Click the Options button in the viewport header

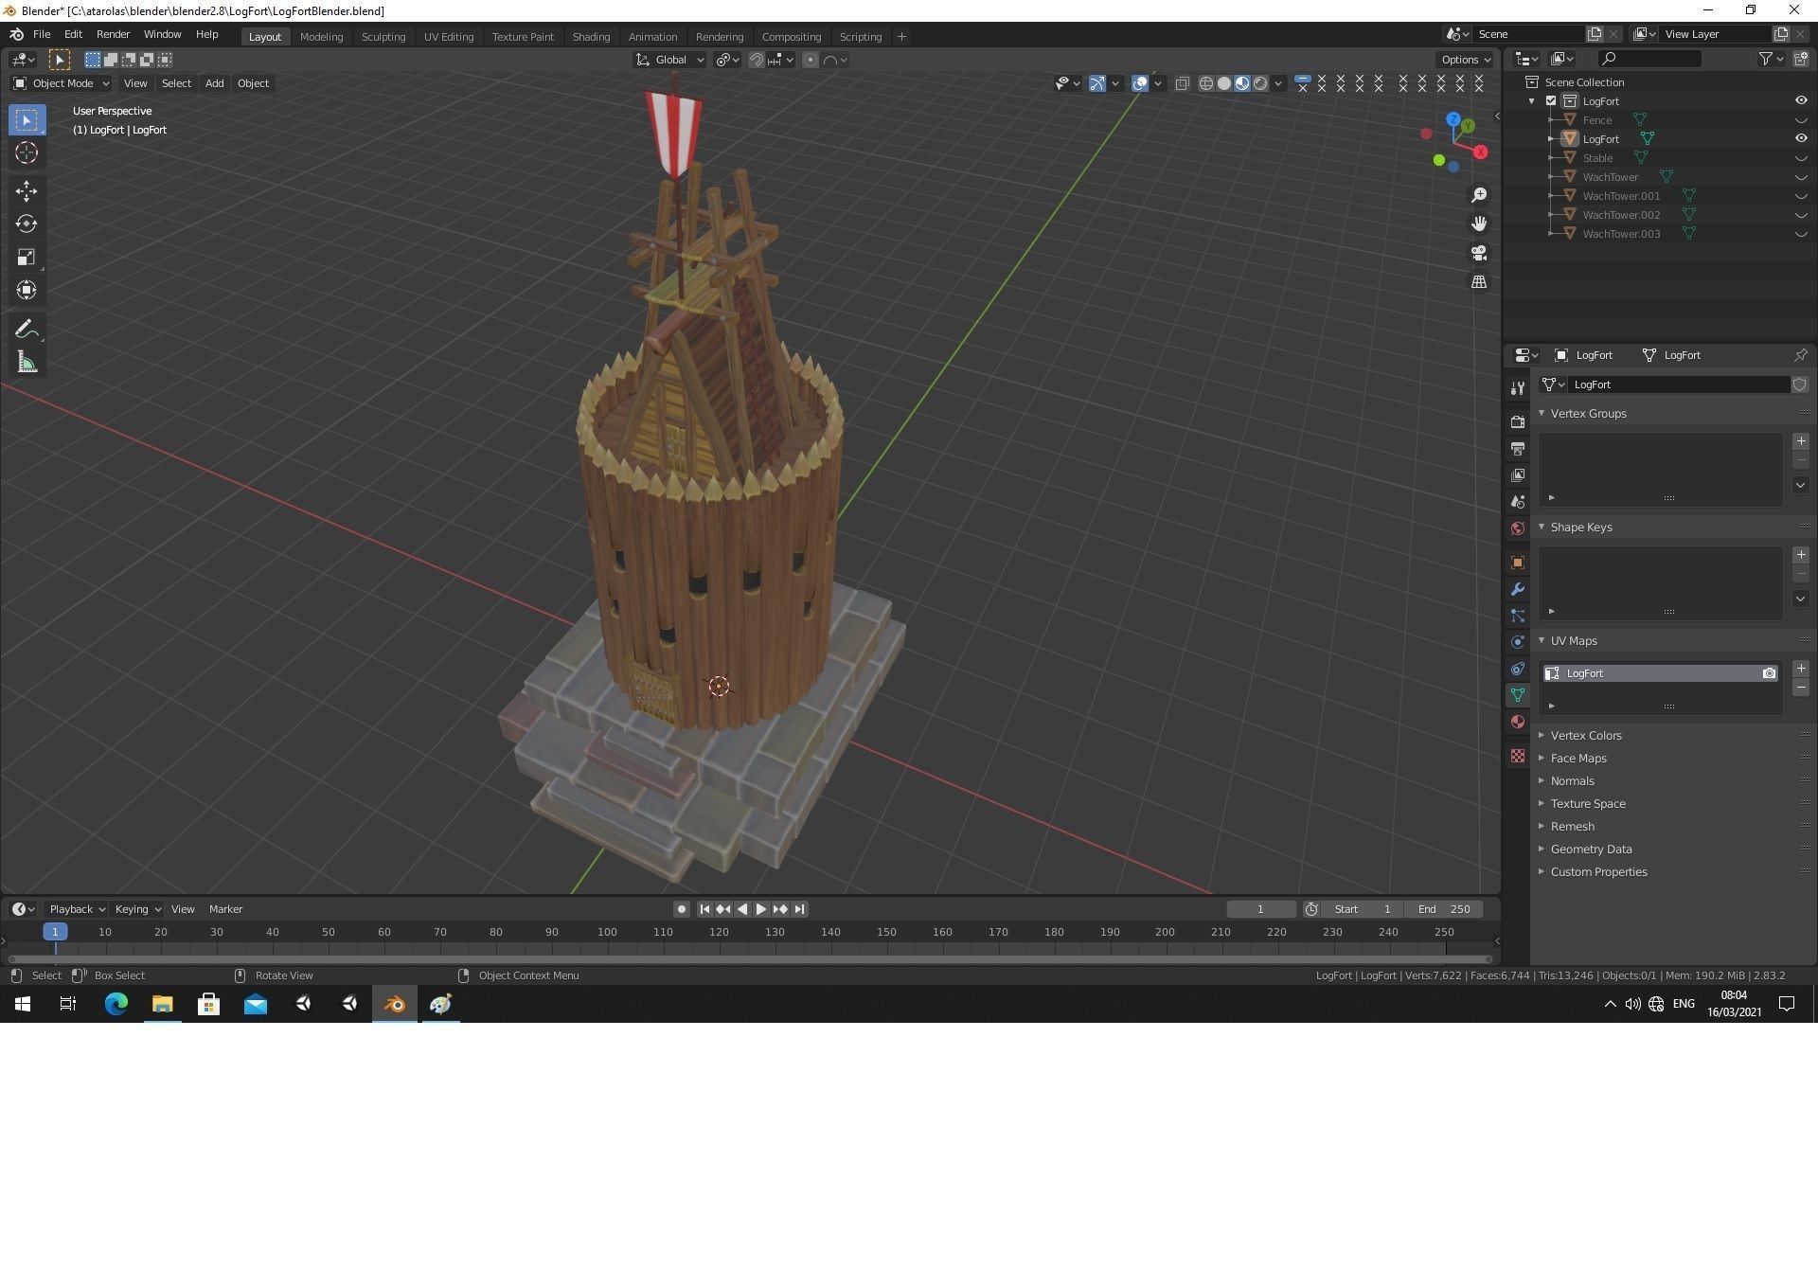(x=1464, y=59)
